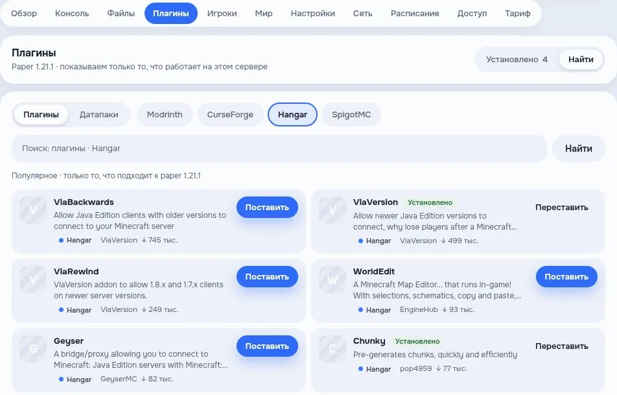Click the Chunky plugin icon
Viewport: 617px width, 395px height.
click(x=332, y=349)
